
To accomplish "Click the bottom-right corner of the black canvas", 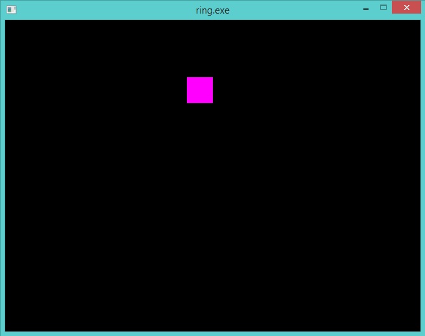I will pos(419,330).
